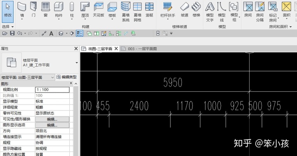Viewport: 297px width, 156px height.
Task: Open the 3D view dropdown arrow
Action: pyautogui.click(x=67, y=33)
